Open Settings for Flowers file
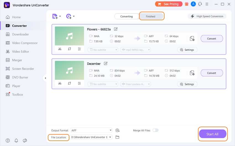Viewport: 235px width, 146px height. [187, 50]
